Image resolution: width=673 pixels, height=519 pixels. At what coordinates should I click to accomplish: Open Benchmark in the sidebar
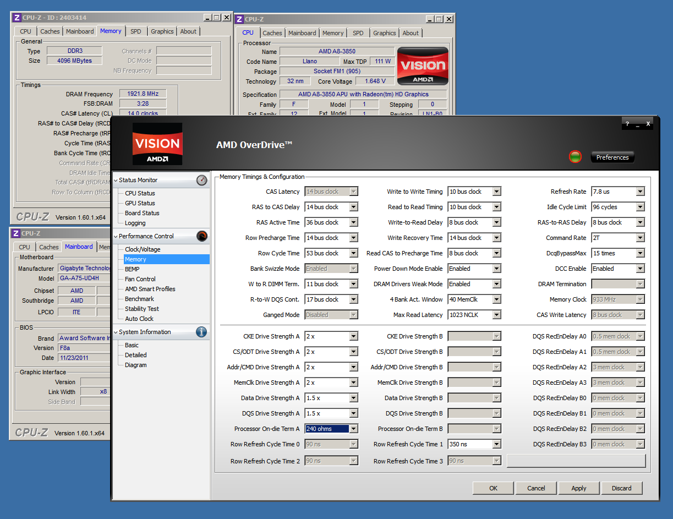point(139,299)
